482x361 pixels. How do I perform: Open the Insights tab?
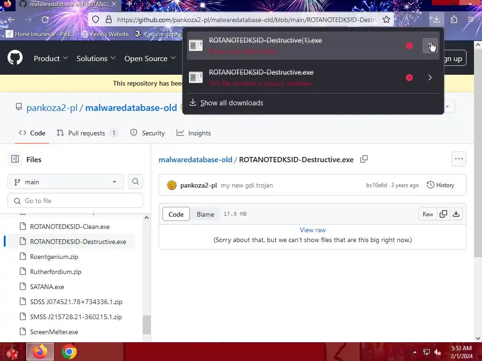click(x=193, y=133)
